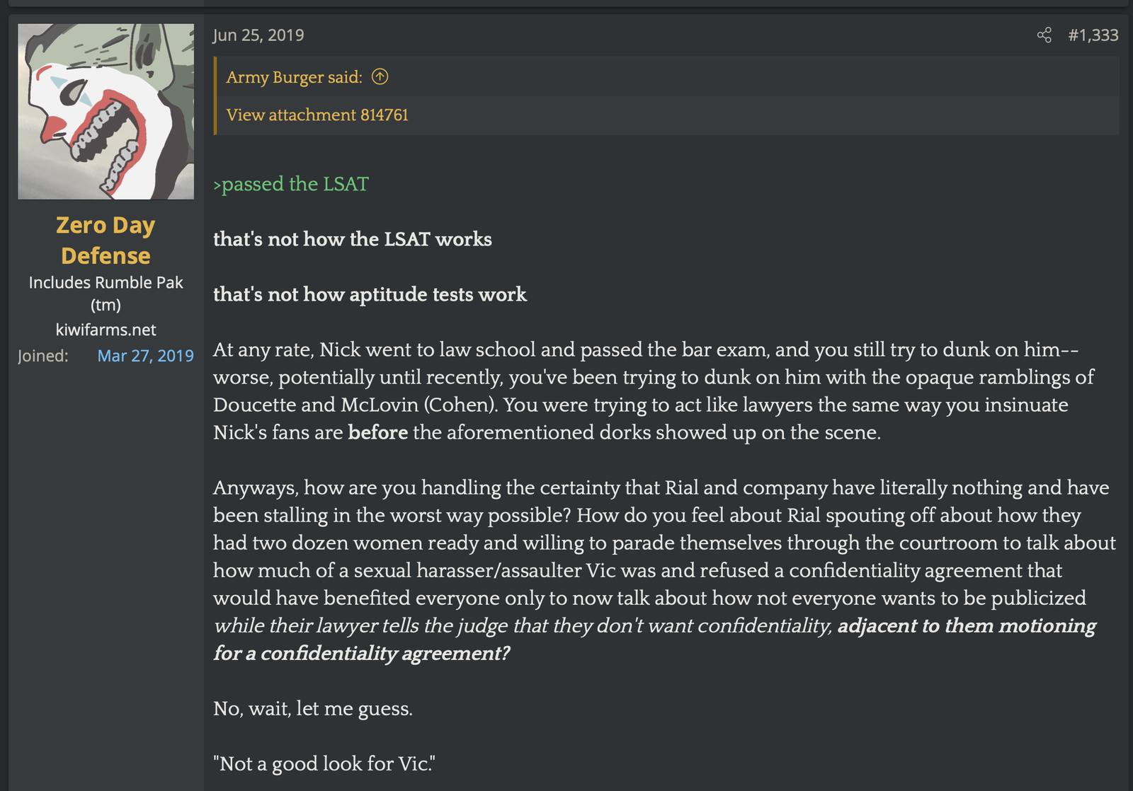Viewport: 1133px width, 791px height.
Task: Click the bold italic 'adjacent to them motioning' text
Action: tap(967, 626)
